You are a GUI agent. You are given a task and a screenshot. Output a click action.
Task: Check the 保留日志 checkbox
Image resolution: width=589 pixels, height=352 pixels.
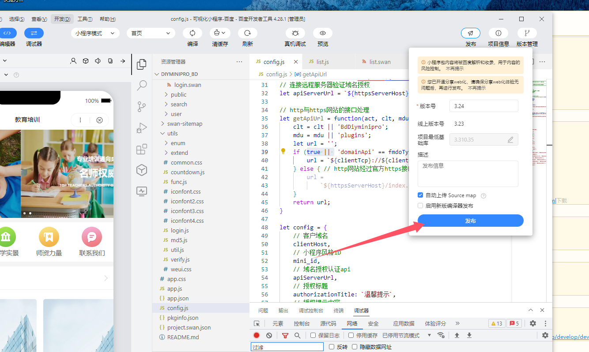coord(313,335)
